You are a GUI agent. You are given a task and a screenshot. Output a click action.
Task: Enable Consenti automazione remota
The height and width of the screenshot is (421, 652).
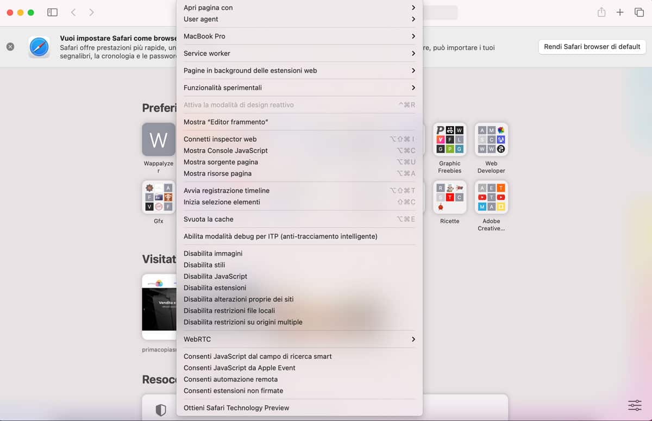pos(299,379)
